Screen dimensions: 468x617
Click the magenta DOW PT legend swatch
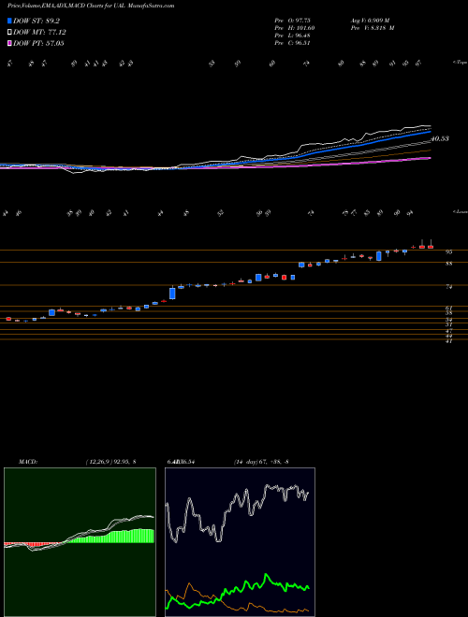click(x=10, y=43)
